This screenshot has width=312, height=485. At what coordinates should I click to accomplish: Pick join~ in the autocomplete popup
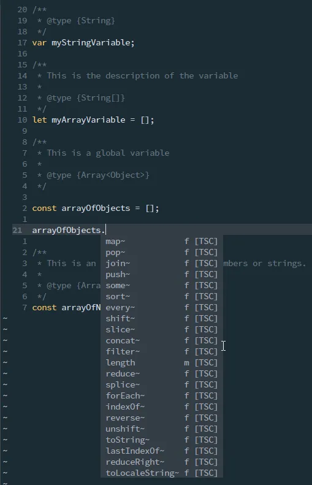[x=161, y=264]
